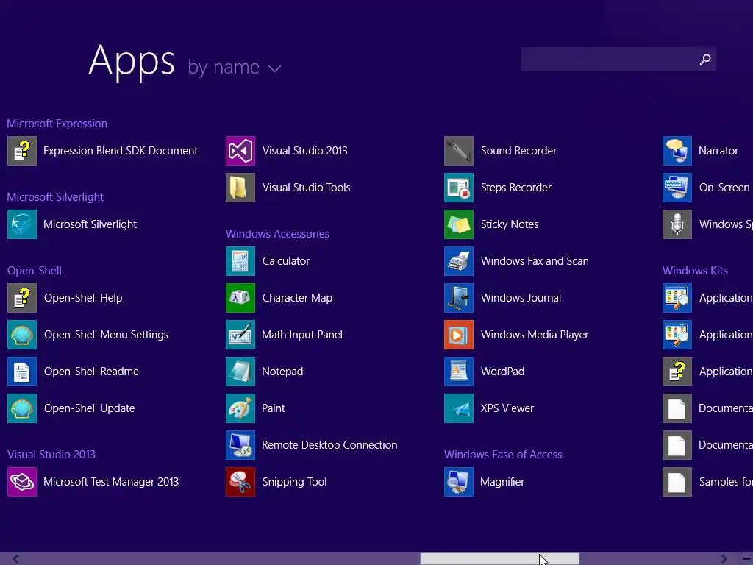Open the WordPad icon

459,372
